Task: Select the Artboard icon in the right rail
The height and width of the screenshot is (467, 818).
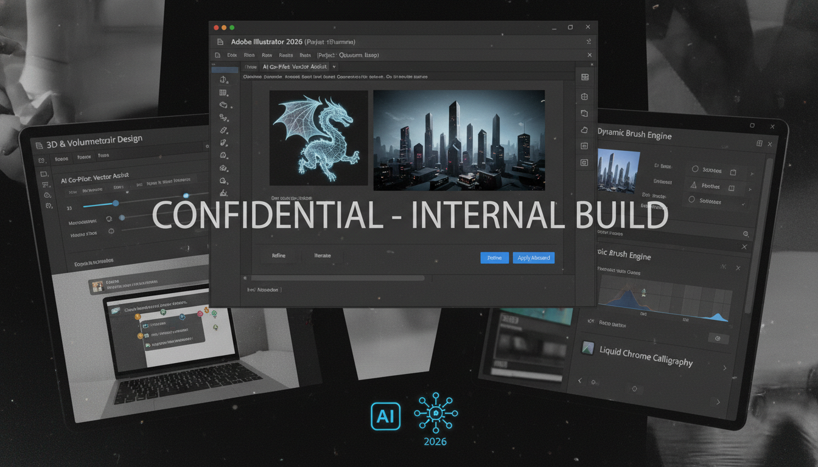Action: (x=585, y=97)
